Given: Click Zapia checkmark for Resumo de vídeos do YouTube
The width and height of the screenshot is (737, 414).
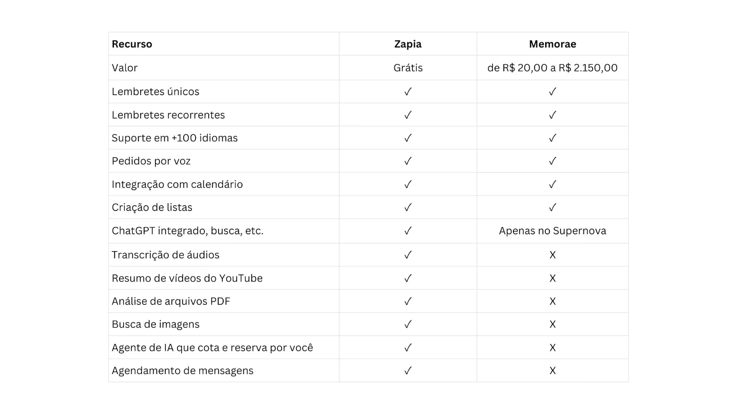Looking at the screenshot, I should tap(408, 278).
